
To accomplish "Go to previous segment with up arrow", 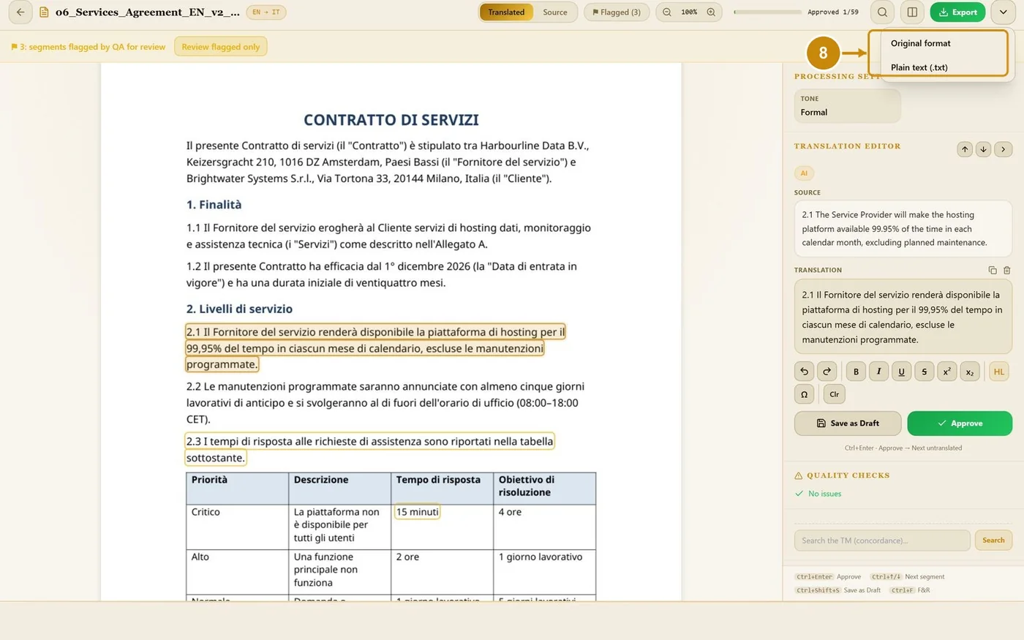I will (x=965, y=149).
